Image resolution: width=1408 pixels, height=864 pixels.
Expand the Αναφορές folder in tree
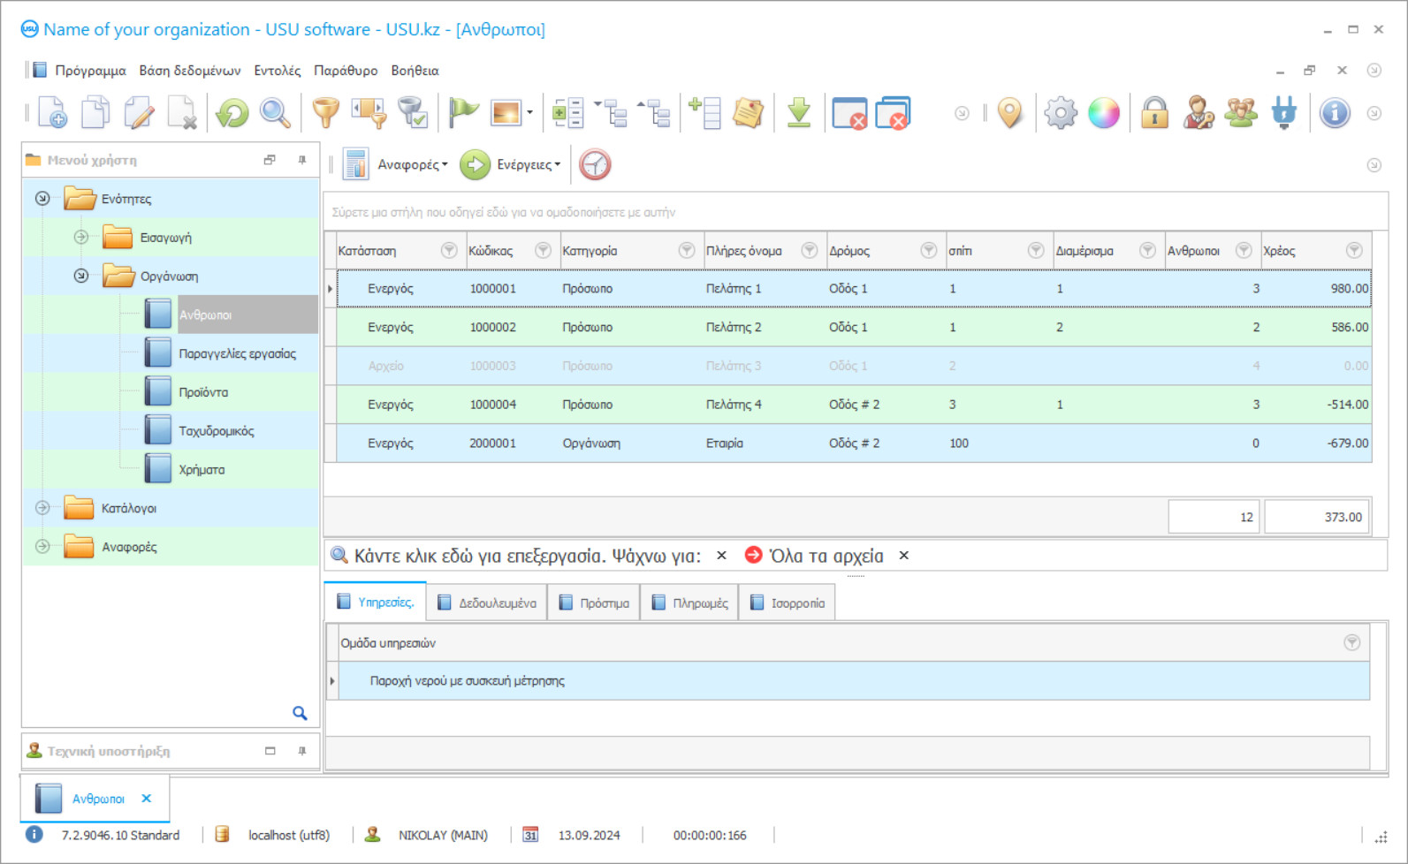coord(42,547)
